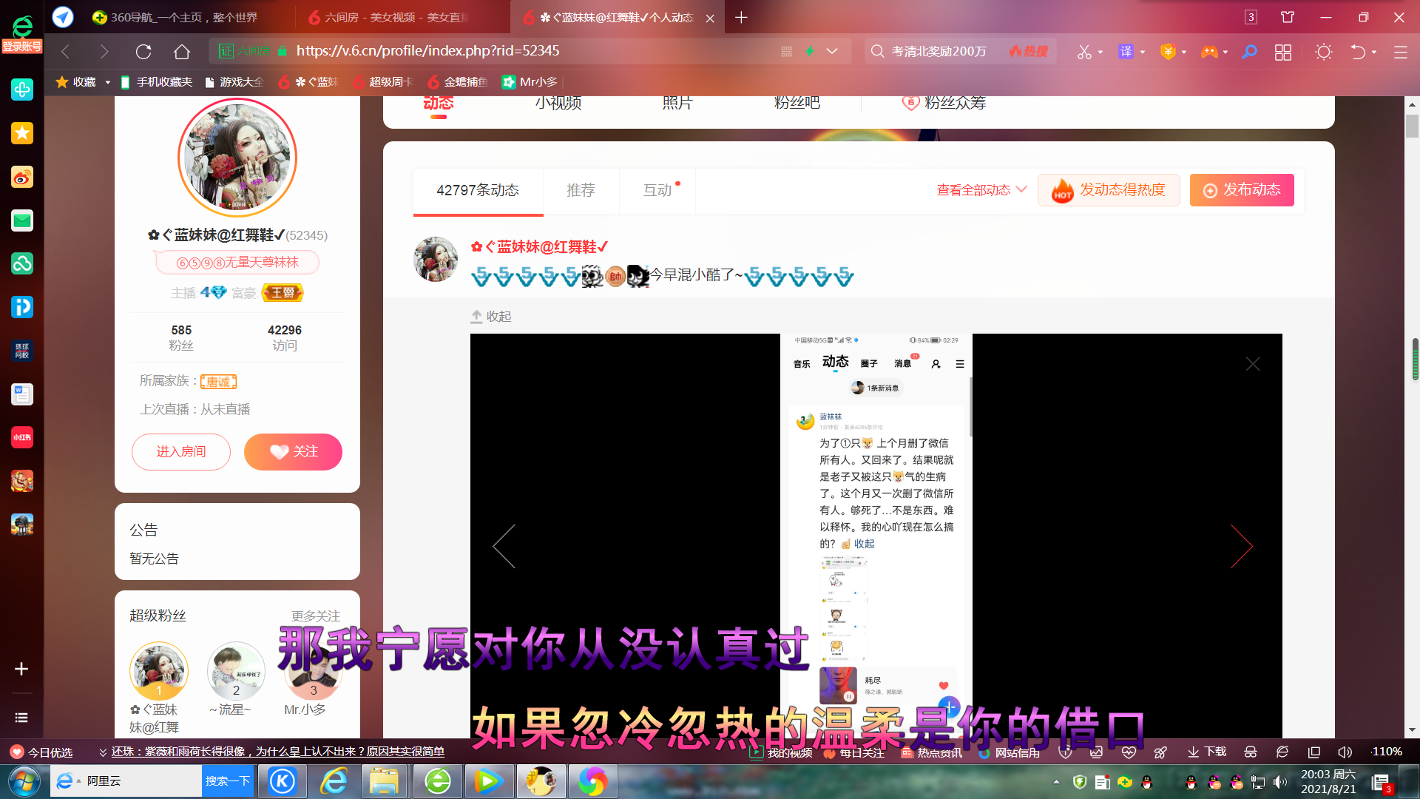
Task: Open the game controller toolbar icon
Action: tap(1209, 52)
